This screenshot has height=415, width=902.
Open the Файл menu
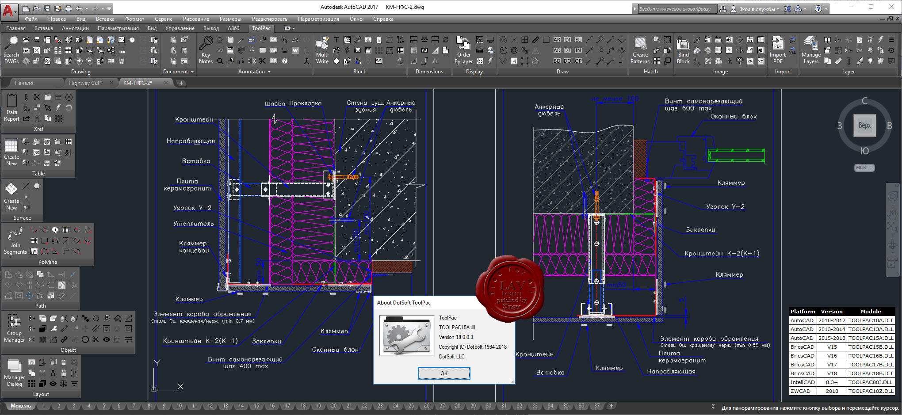[31, 19]
